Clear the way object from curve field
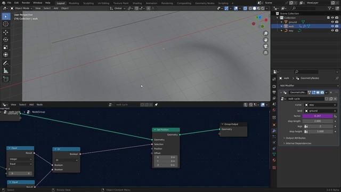The height and width of the screenshot is (192, 341). pos(335,105)
